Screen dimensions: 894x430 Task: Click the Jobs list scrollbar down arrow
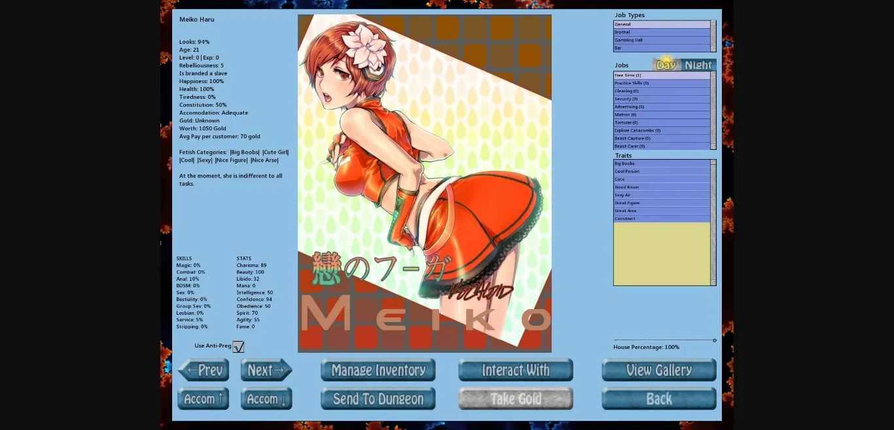tap(713, 145)
